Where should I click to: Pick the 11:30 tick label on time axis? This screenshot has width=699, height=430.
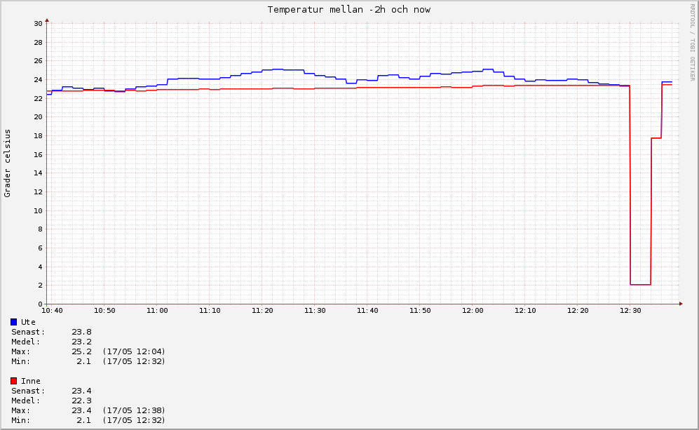coord(315,310)
